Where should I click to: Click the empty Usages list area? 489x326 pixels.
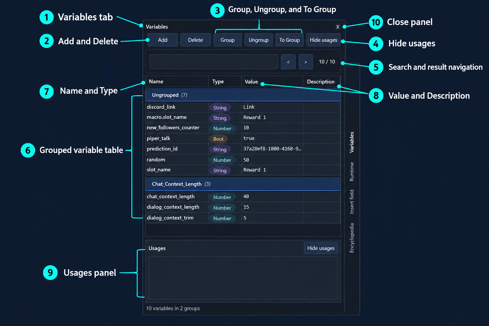coord(243,278)
